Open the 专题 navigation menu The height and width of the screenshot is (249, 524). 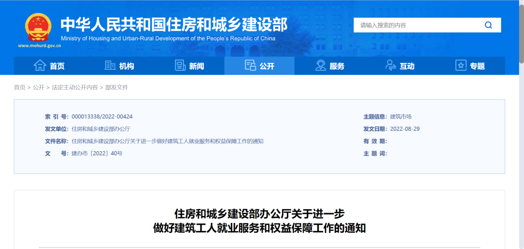click(x=470, y=66)
